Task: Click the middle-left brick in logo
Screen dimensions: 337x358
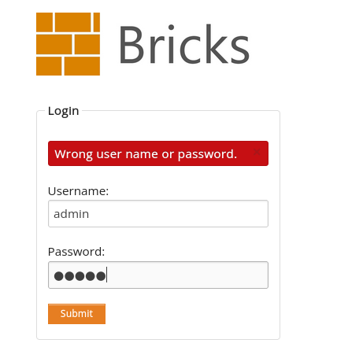Action: 54,44
